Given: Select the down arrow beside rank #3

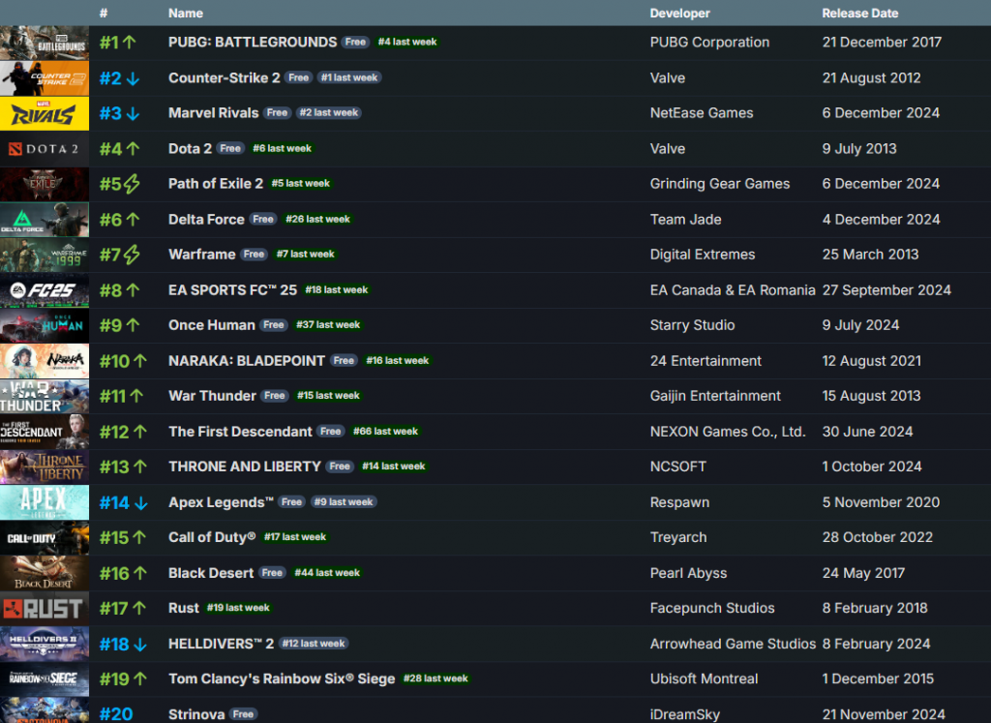Looking at the screenshot, I should pos(133,114).
